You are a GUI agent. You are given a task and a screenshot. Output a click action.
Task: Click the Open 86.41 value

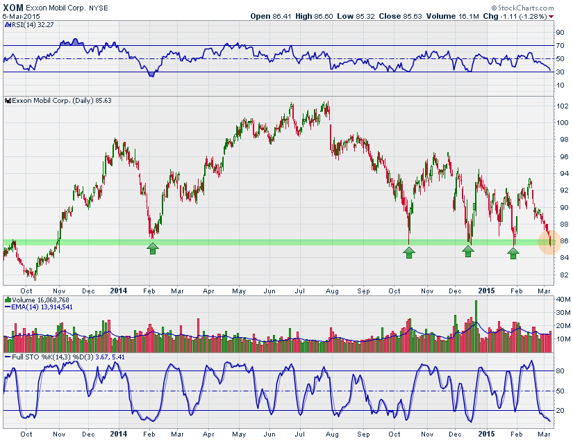point(270,16)
